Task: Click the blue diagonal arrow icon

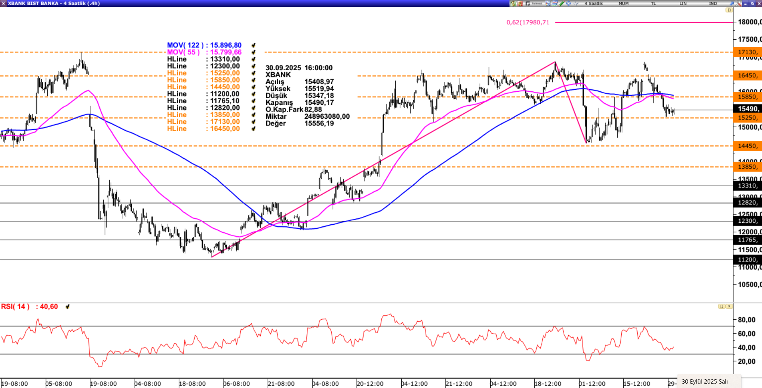Action: tap(731, 3)
